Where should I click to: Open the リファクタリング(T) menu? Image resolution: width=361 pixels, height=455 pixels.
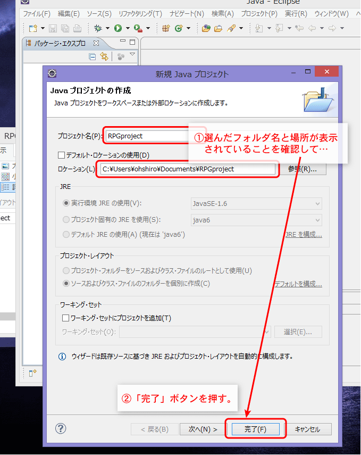141,14
